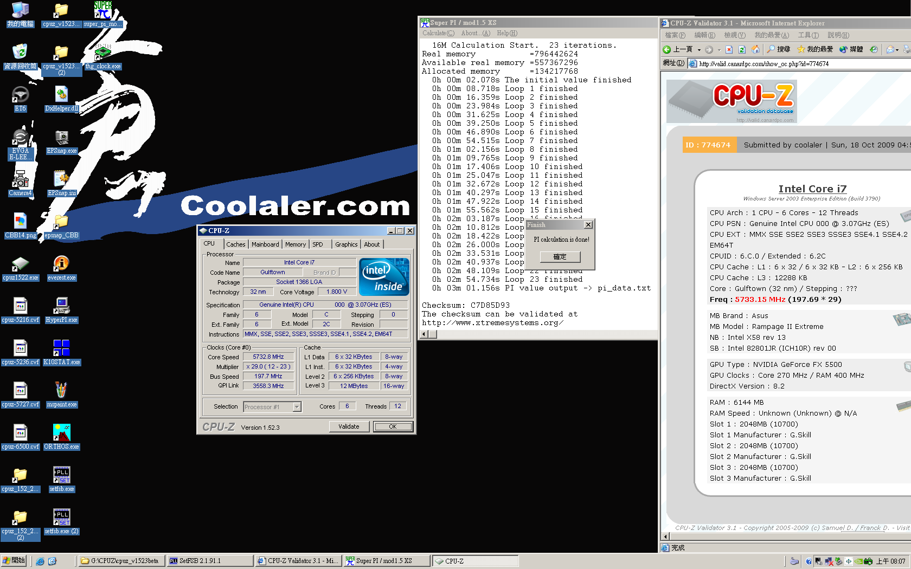
Task: Open Favorites star button in IE toolbar
Action: (x=815, y=49)
